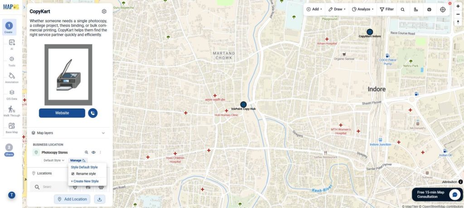The image size is (464, 208).
Task: Open the Tools panel in sidebar
Action: 11,61
